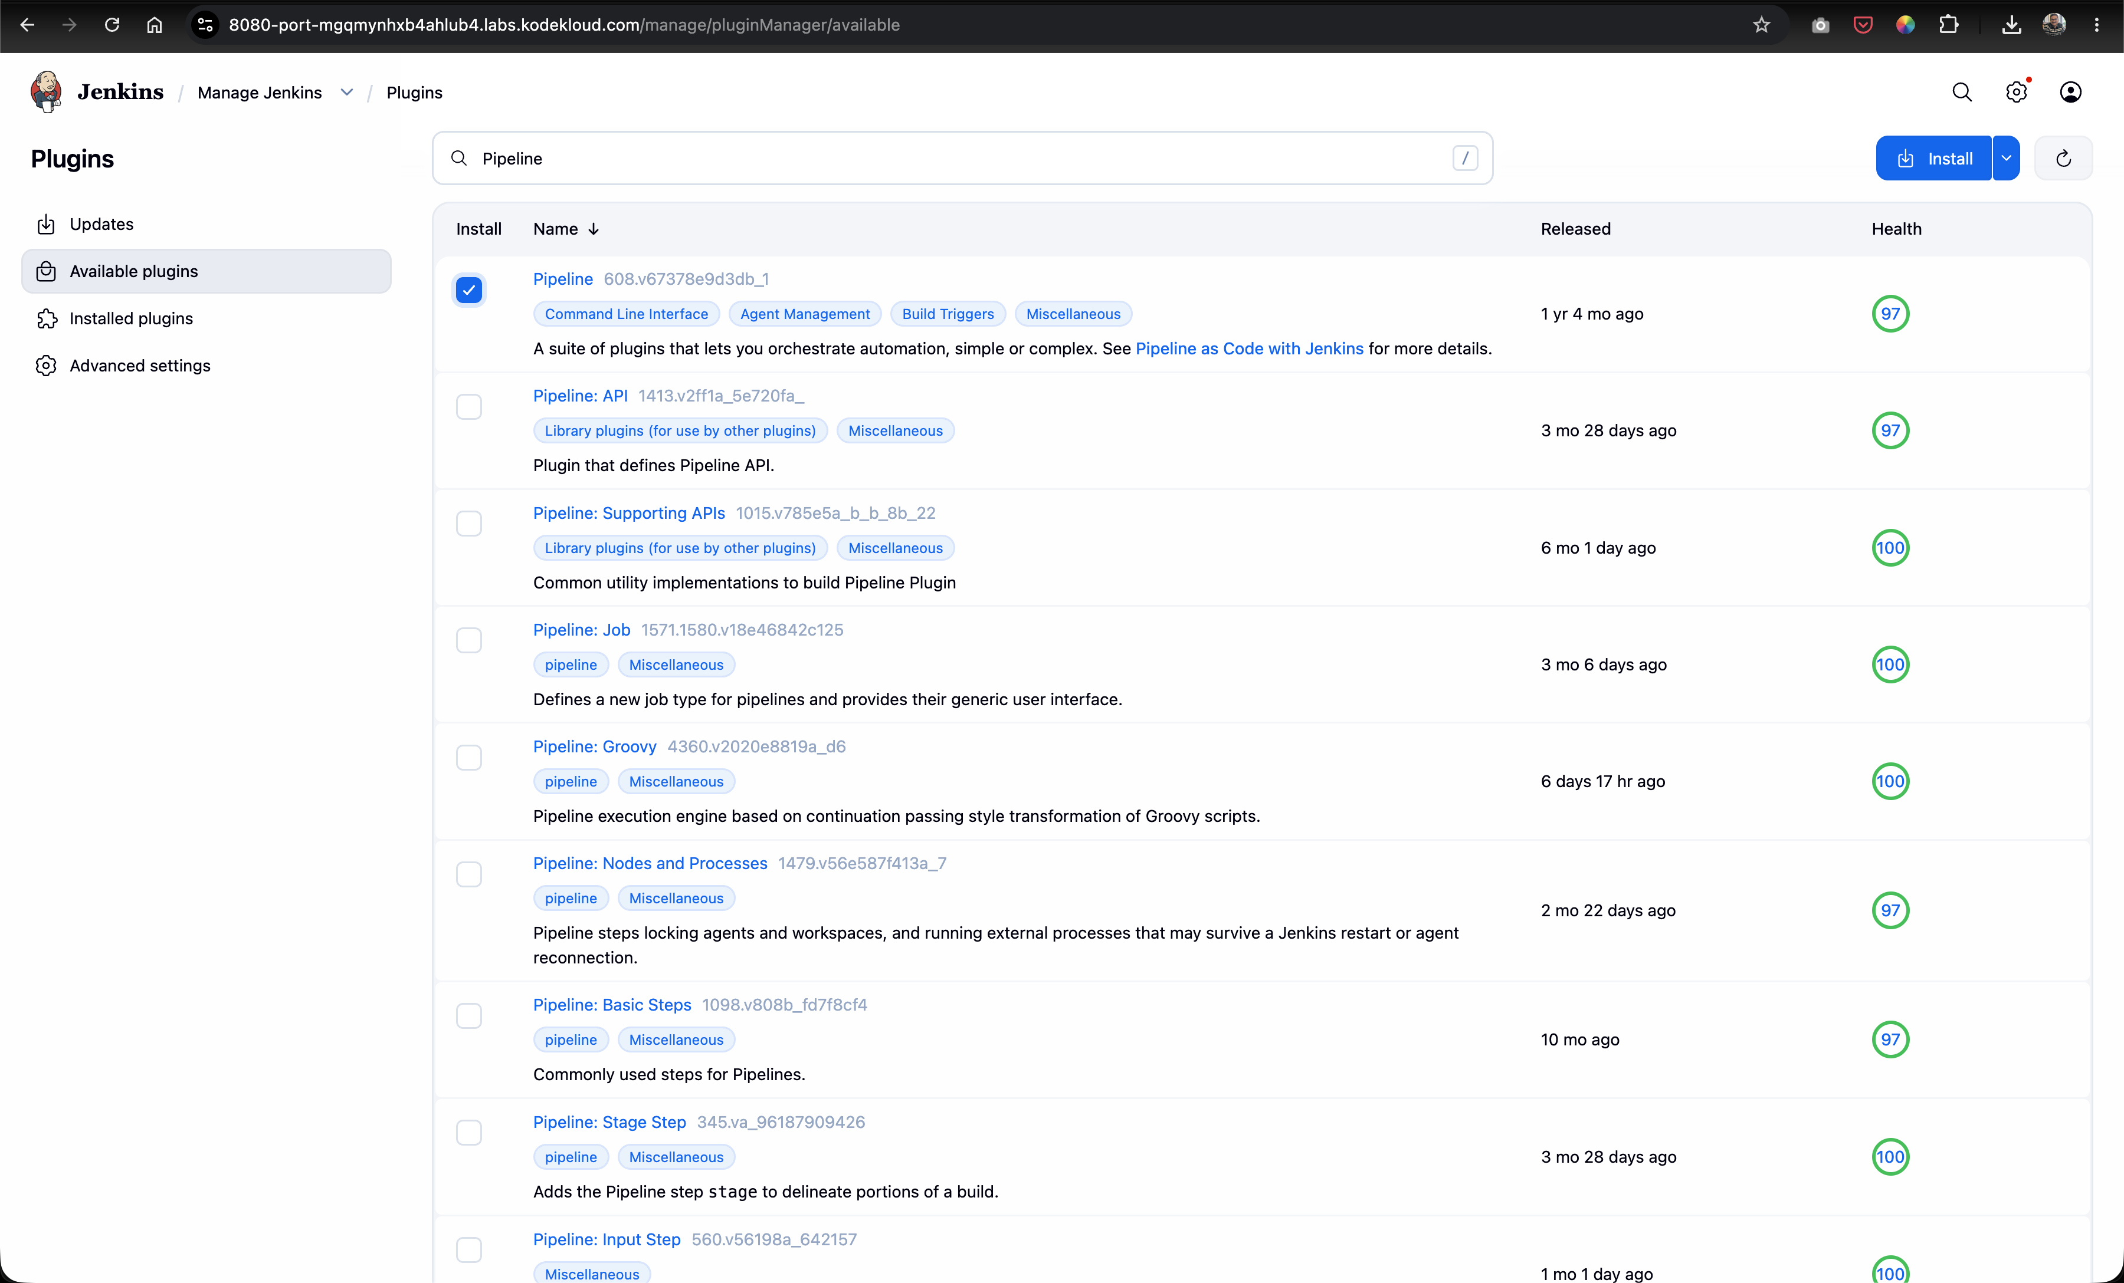This screenshot has height=1283, width=2124.
Task: Select Available plugins in sidebar
Action: click(206, 271)
